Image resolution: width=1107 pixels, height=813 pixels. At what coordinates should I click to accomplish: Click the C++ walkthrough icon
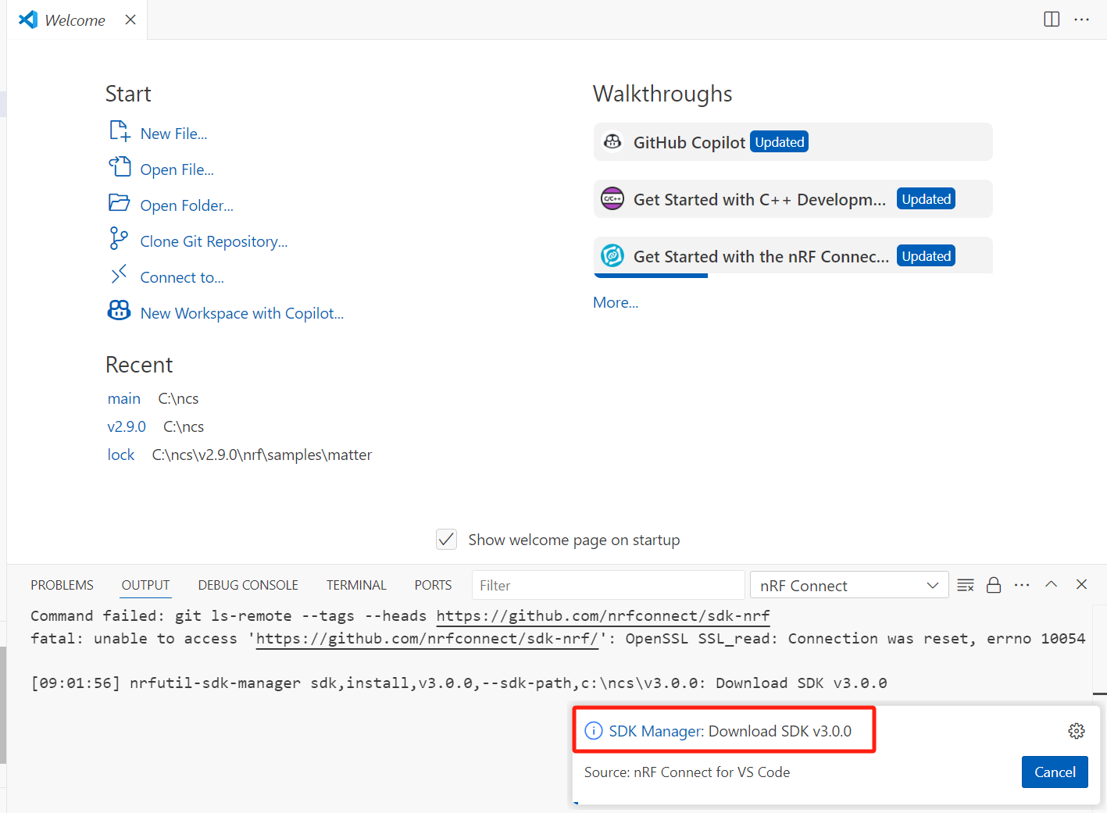[612, 198]
